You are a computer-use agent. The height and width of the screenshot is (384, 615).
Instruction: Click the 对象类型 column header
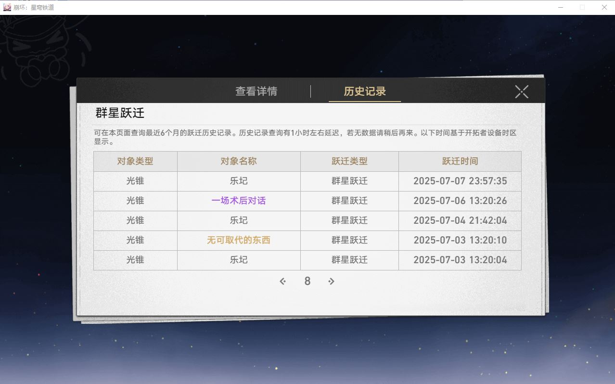[135, 161]
